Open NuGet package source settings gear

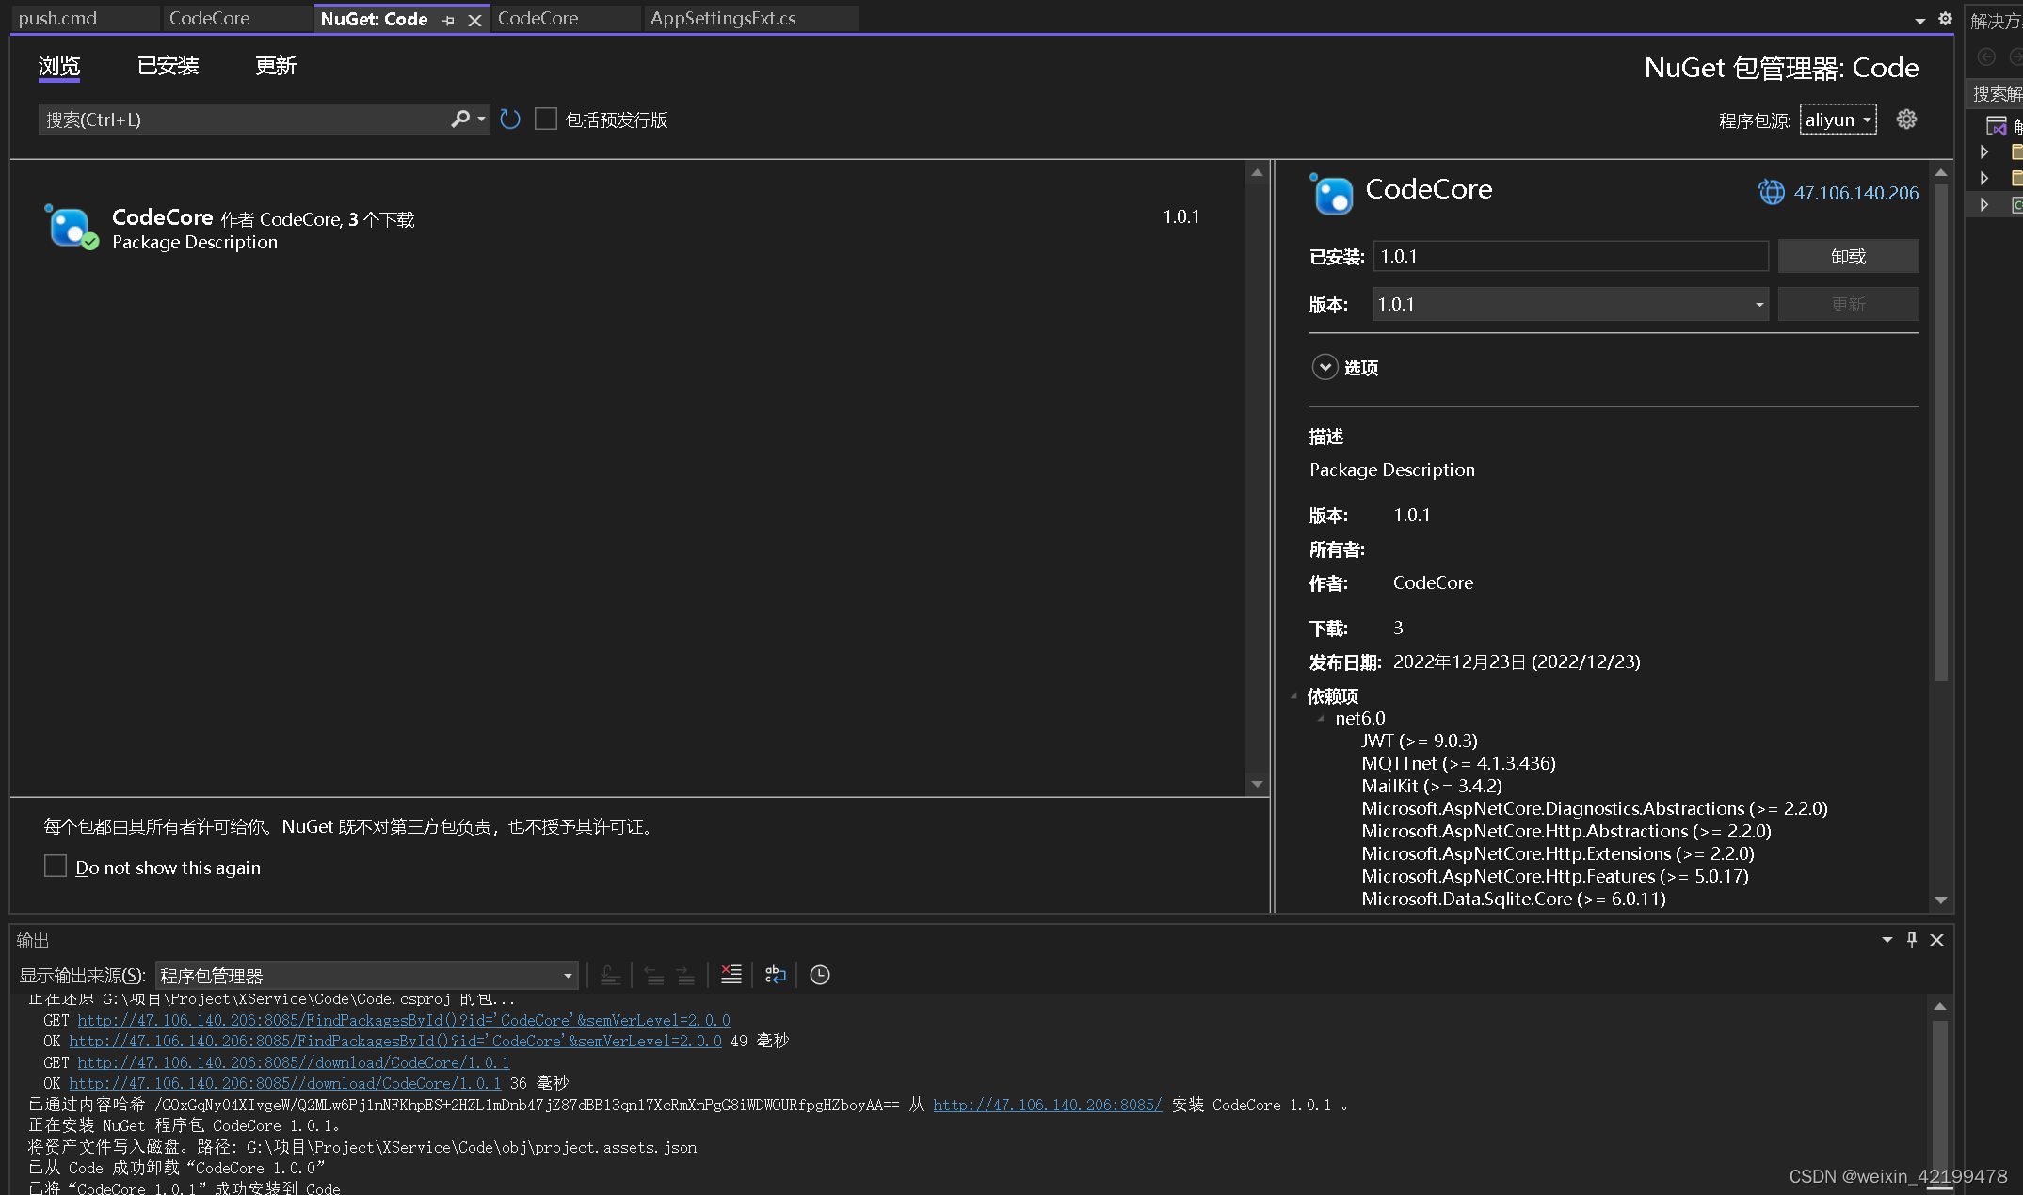1906,119
